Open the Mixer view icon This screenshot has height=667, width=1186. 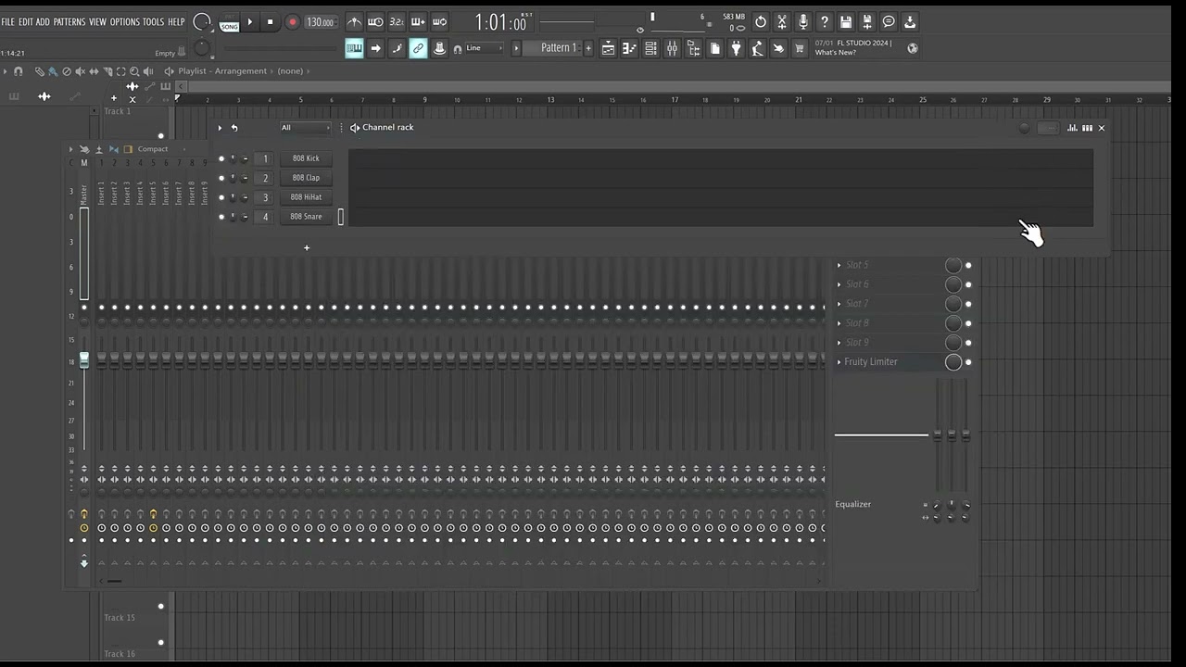(x=672, y=48)
